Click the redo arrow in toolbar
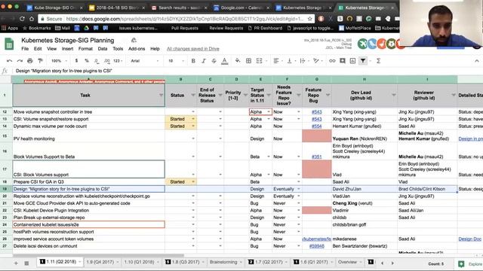Viewport: 483px width, 271px height. pos(20,61)
